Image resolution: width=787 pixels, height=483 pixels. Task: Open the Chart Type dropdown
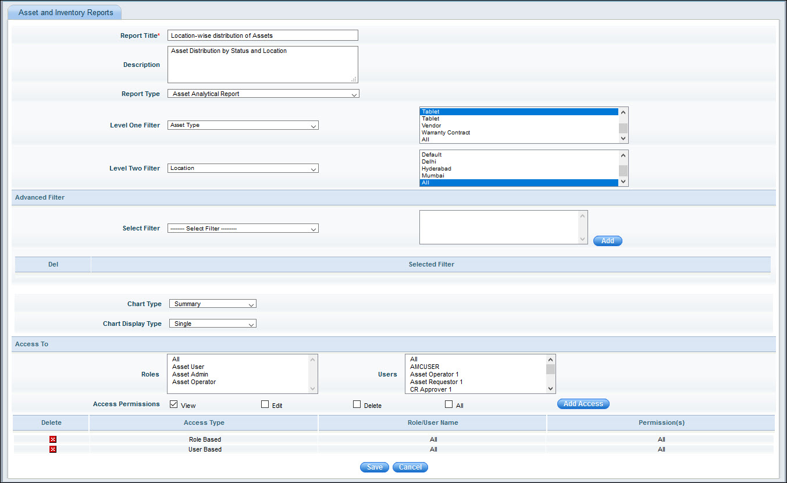(212, 304)
